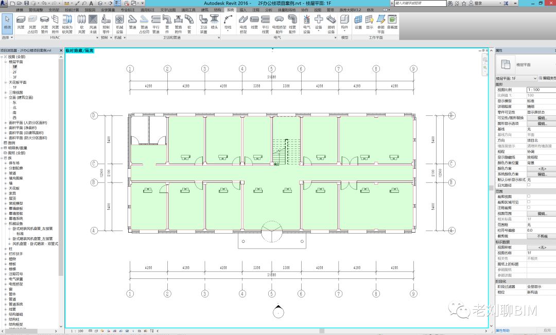Image resolution: width=556 pixels, height=335 pixels.
Task: Open the 楼层平面: 1F view selector dropdown
Action: coord(516,78)
